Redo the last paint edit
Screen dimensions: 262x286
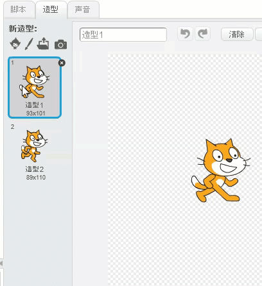click(x=202, y=34)
